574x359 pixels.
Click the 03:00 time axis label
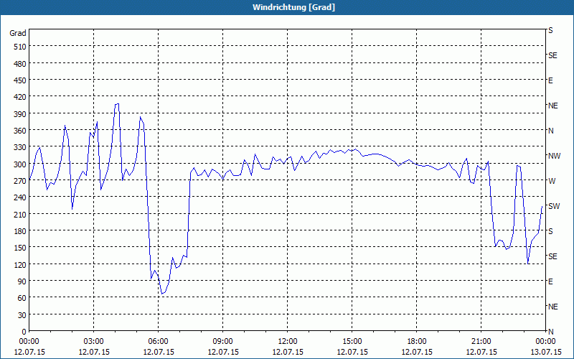tap(94, 342)
